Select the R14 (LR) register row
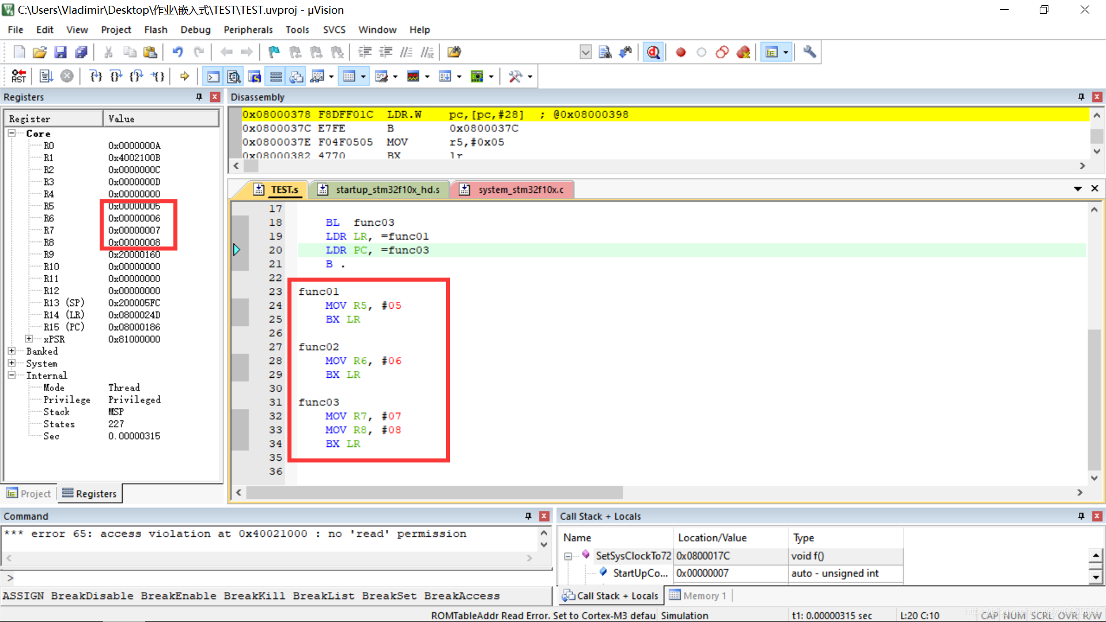1106x622 pixels. 112,314
